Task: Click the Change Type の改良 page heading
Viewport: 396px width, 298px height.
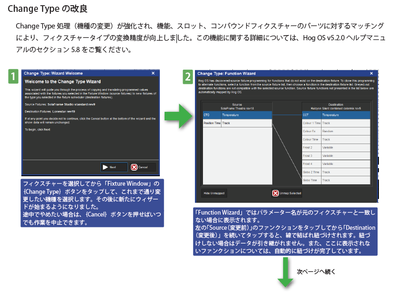Action: point(47,9)
